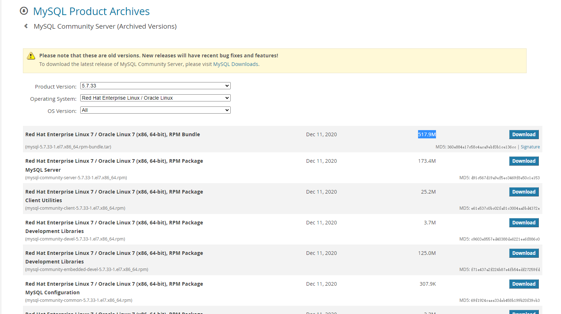Download the embedded-devel 125.0M package

(524, 253)
